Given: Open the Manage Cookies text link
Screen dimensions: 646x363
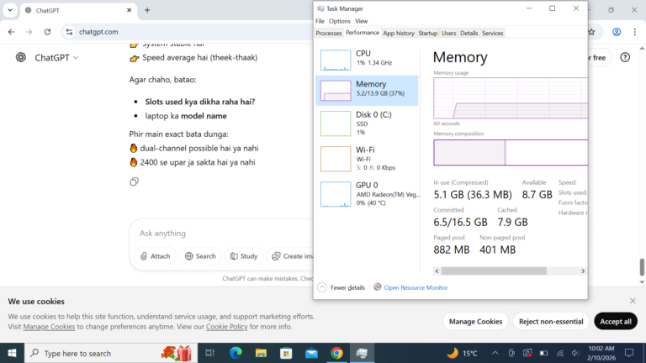Looking at the screenshot, I should (x=49, y=326).
